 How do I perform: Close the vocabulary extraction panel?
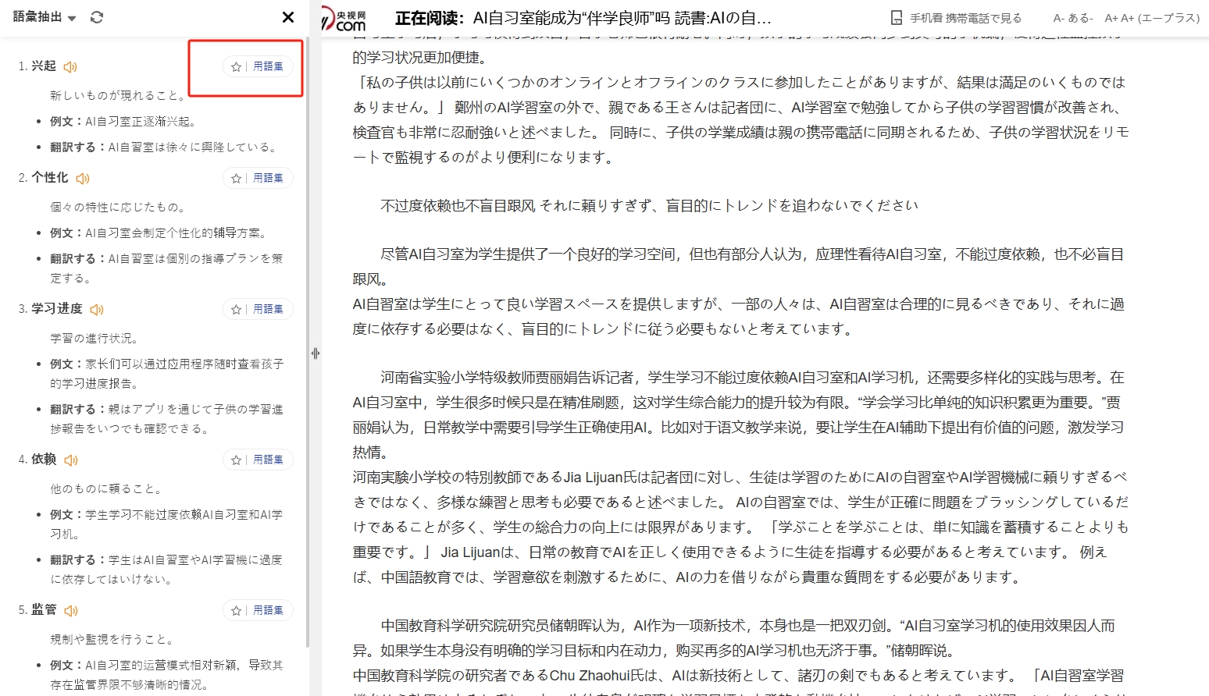point(288,17)
